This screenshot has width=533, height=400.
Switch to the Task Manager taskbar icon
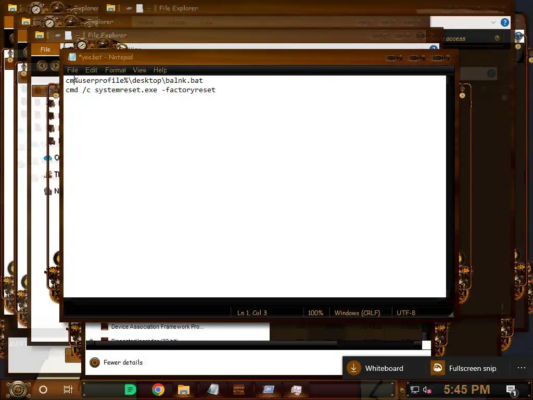[296, 390]
